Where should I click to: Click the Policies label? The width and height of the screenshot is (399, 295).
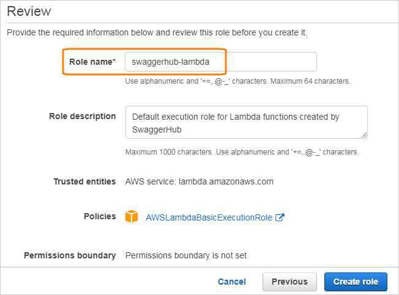coord(100,216)
